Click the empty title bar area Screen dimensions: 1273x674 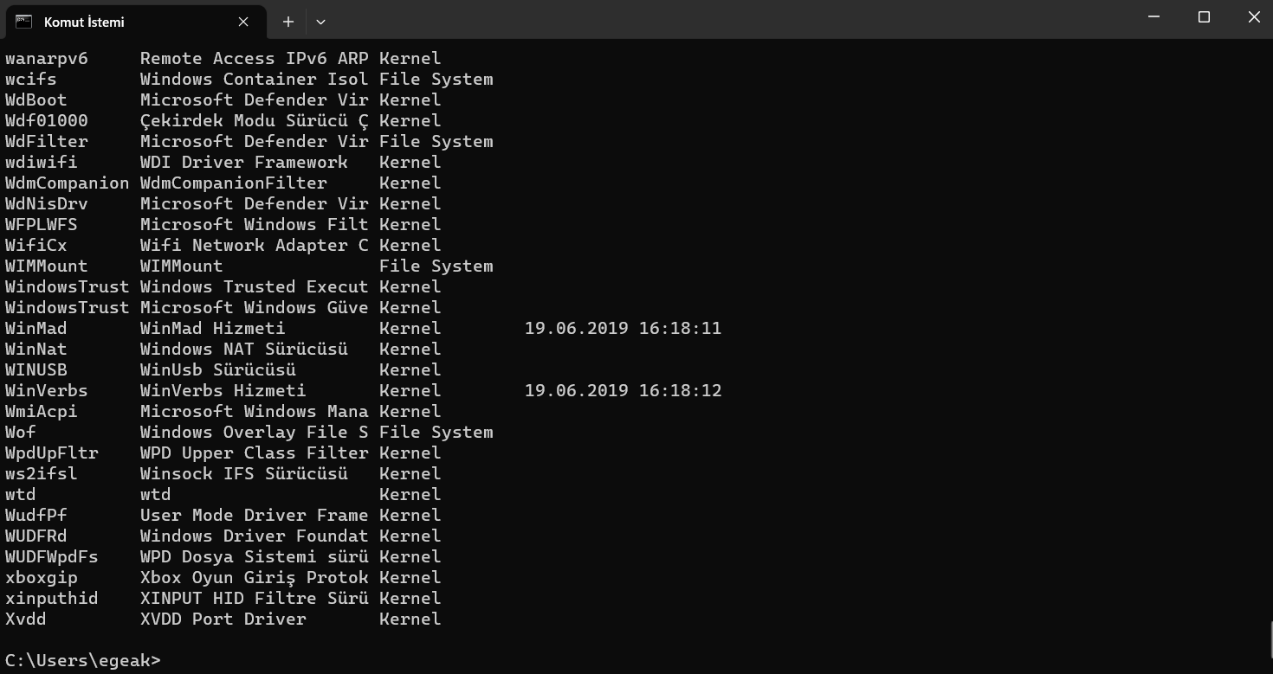pyautogui.click(x=693, y=19)
